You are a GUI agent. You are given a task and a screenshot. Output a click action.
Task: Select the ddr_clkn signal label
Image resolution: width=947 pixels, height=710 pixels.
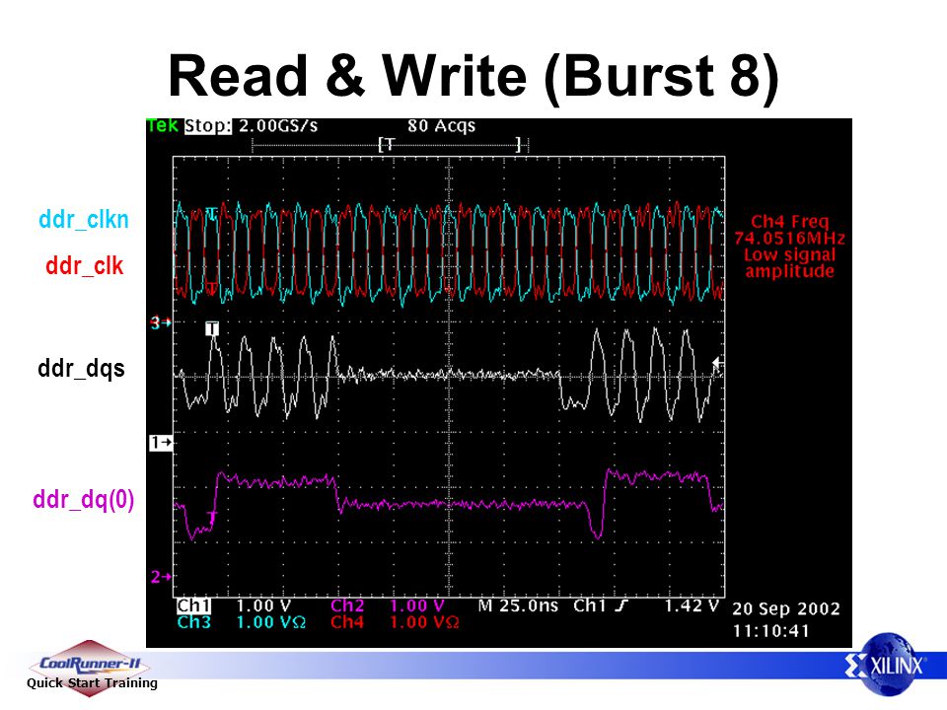[84, 219]
